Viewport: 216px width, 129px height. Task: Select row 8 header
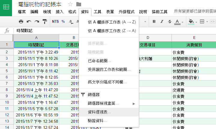click(x=7, y=90)
